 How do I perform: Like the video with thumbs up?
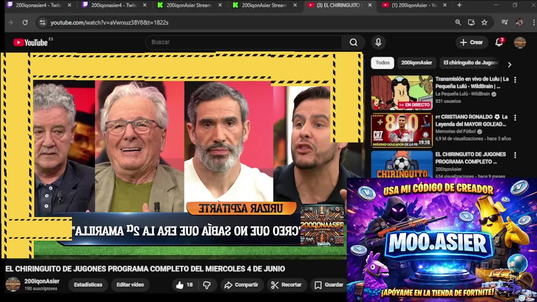coord(184,285)
